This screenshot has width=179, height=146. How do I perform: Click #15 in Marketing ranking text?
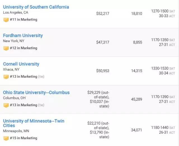[23, 138]
